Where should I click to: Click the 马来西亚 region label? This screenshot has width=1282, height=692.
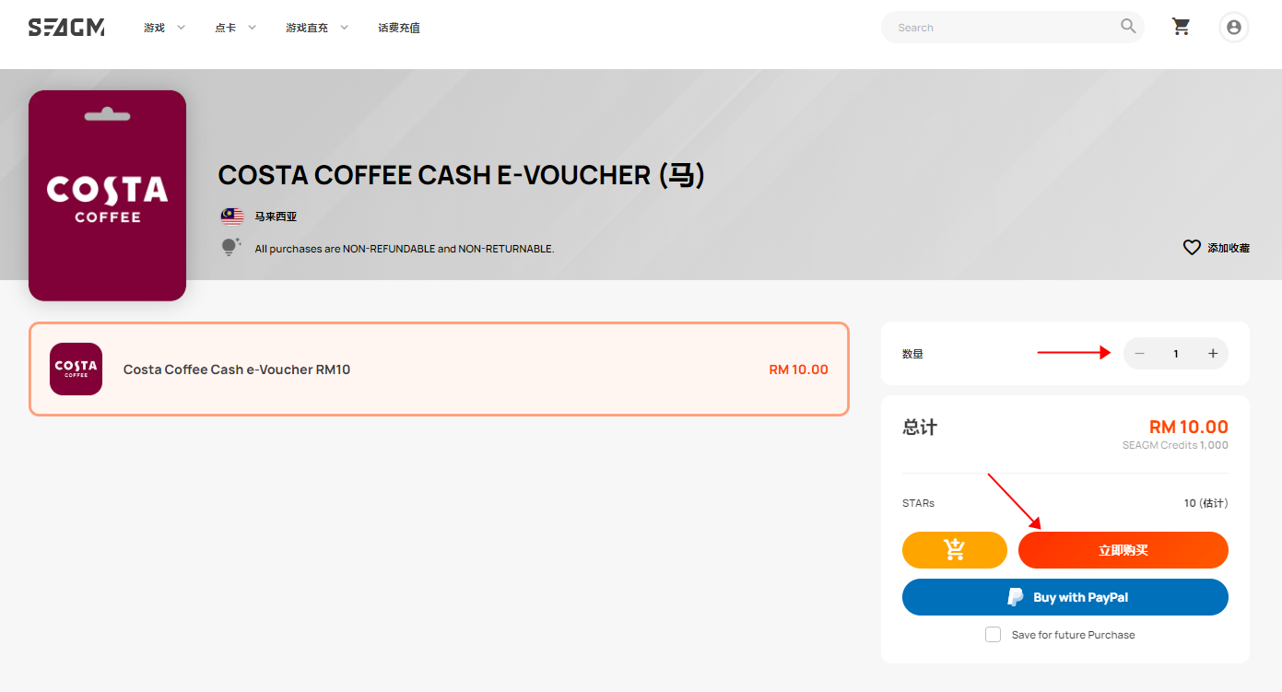(x=276, y=217)
